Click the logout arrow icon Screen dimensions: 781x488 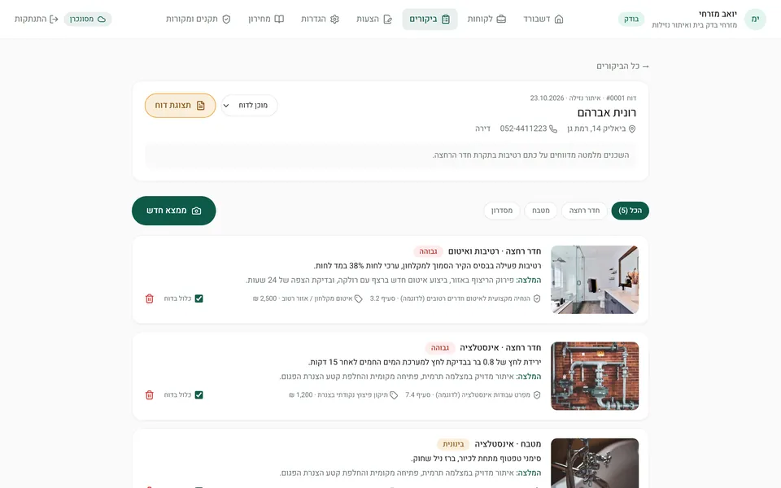point(54,19)
